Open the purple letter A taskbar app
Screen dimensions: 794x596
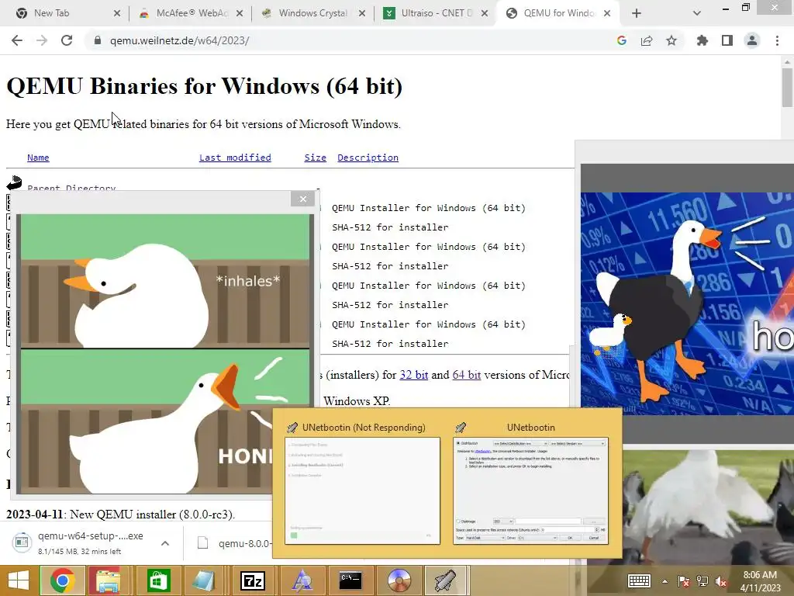pos(302,580)
